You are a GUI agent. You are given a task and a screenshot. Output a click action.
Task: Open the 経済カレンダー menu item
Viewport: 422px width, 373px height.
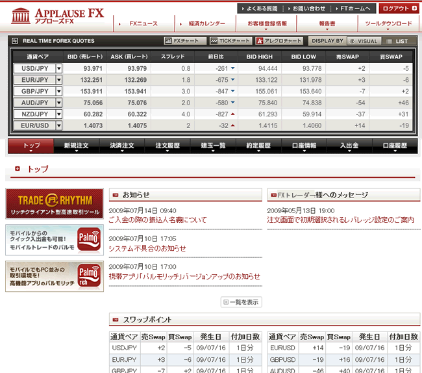(x=206, y=23)
